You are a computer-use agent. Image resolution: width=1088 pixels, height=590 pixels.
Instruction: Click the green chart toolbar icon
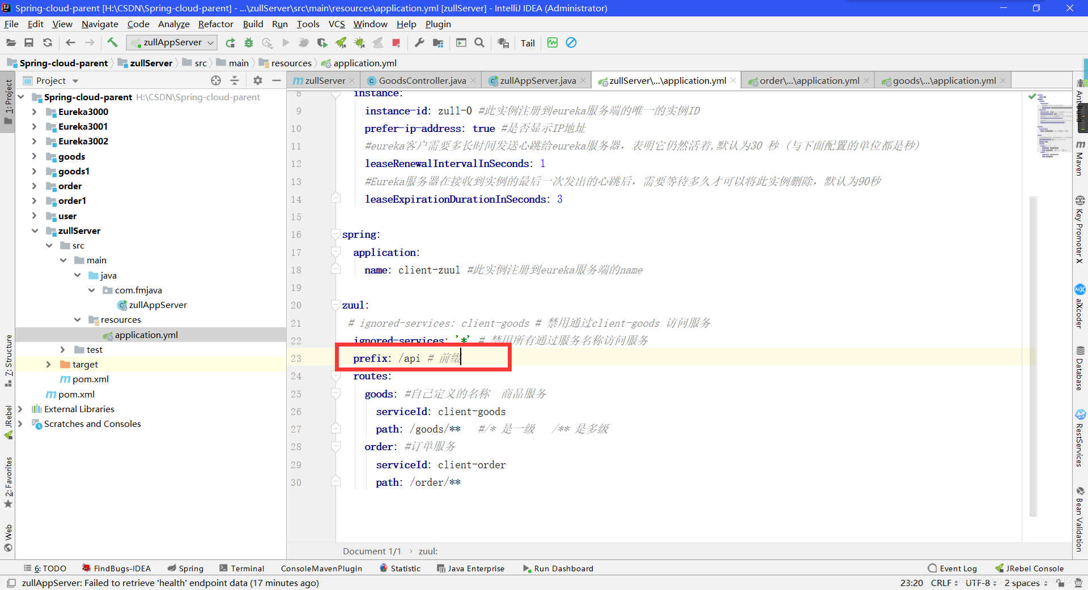552,42
